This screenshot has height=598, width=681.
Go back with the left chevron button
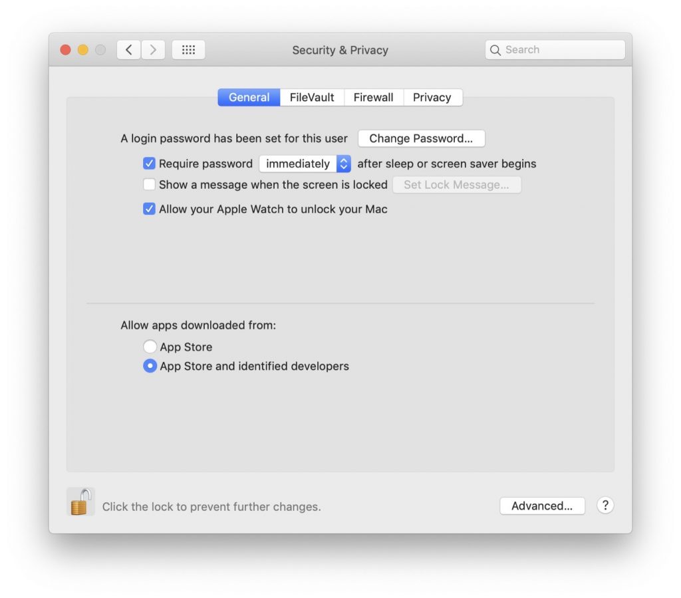128,50
